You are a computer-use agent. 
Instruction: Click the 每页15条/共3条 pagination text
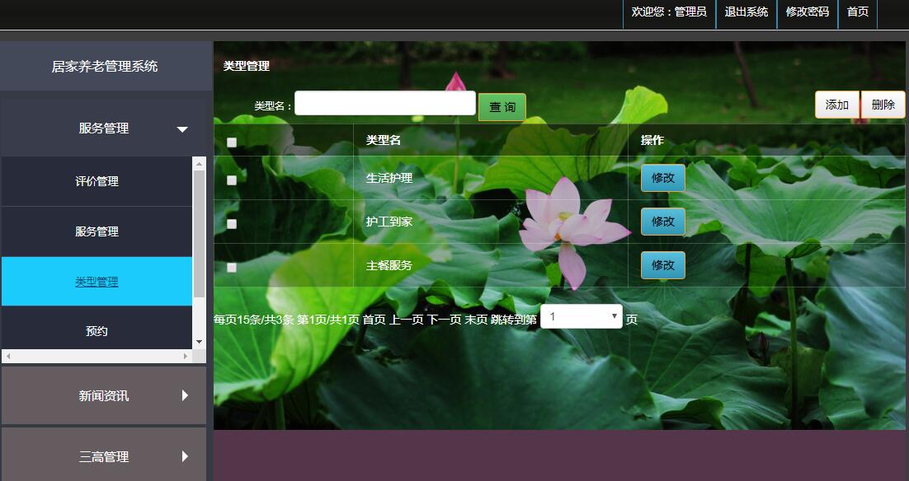pyautogui.click(x=254, y=320)
